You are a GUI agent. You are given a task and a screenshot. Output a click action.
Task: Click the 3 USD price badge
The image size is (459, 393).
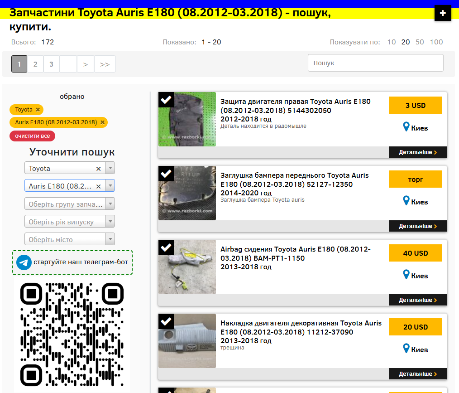(x=416, y=105)
